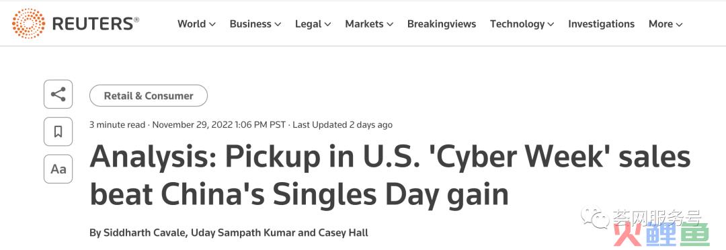Click the Retail & Consumer tag
Screen dimensions: 726x250
coord(148,96)
